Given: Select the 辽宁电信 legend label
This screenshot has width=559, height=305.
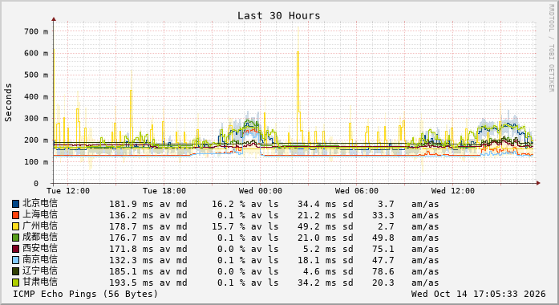Looking at the screenshot, I should [40, 270].
